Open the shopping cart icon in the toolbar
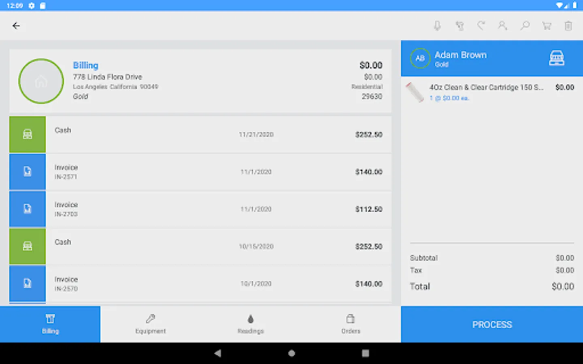583x364 pixels. tap(547, 26)
